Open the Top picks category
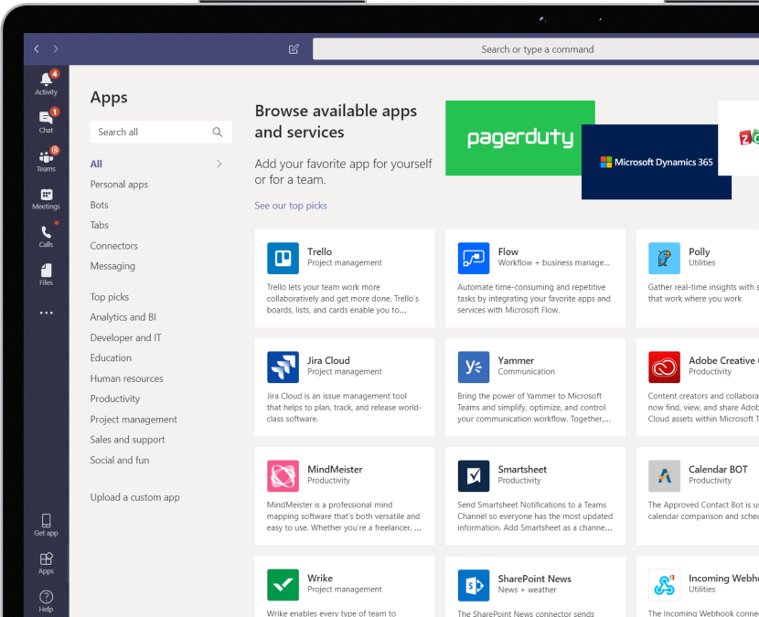759x617 pixels. (110, 297)
